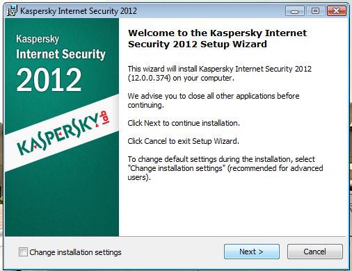Screen dimensions: 352x271
Task: Click the red 'lab' mark in the logo
Action: [104, 118]
